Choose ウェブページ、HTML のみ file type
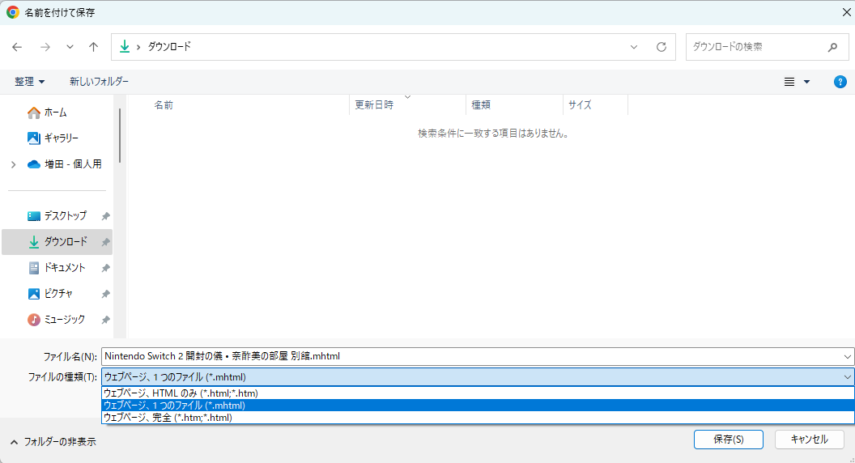Screen dimensions: 855x463 click(478, 393)
